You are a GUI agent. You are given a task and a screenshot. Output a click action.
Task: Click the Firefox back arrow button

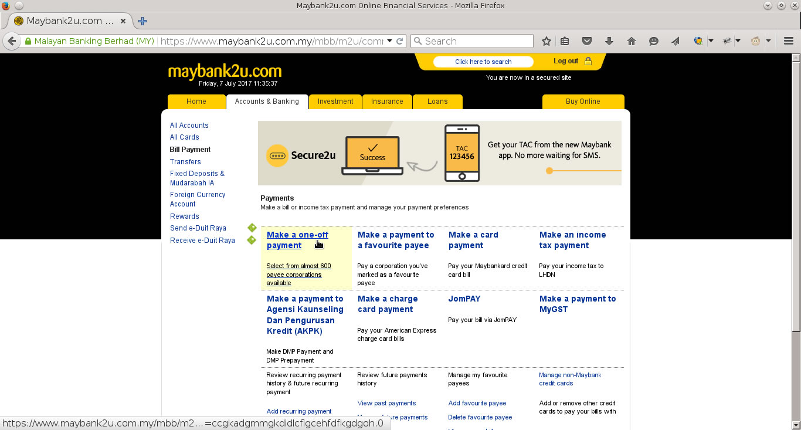coord(12,41)
